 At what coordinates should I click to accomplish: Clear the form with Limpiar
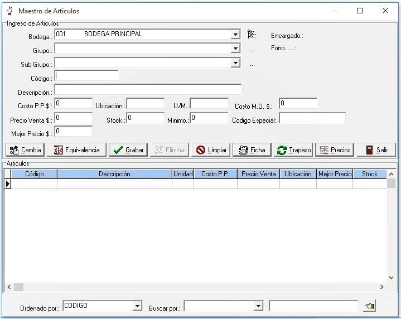pos(211,150)
